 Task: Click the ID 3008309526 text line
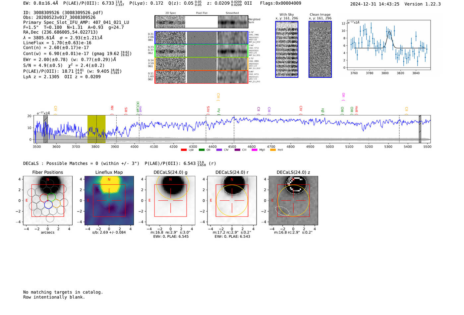click(x=63, y=13)
